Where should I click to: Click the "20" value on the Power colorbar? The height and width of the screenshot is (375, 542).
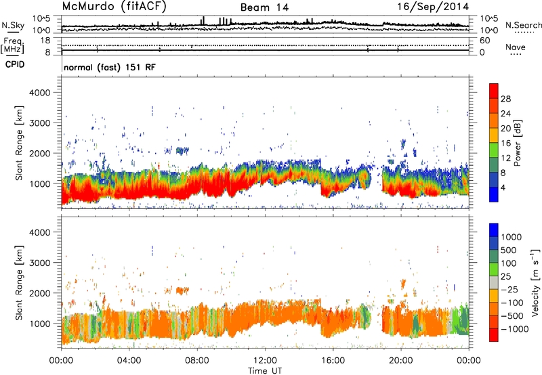(505, 129)
